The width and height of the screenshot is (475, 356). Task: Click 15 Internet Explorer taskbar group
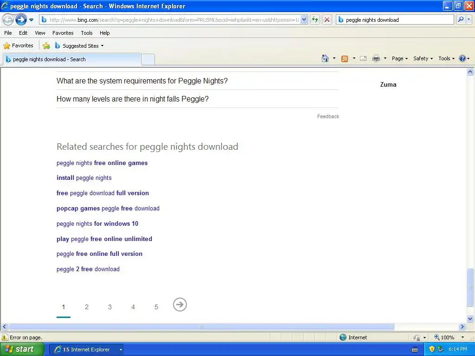(86, 350)
